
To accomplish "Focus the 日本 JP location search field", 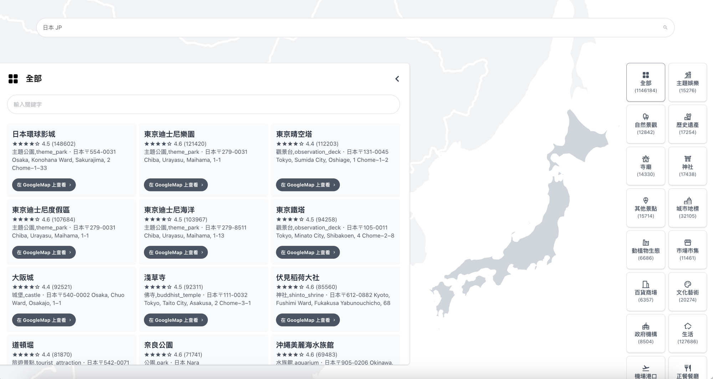I will pyautogui.click(x=355, y=27).
